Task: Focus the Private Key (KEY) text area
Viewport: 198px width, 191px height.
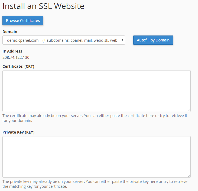Action: [x=96, y=157]
